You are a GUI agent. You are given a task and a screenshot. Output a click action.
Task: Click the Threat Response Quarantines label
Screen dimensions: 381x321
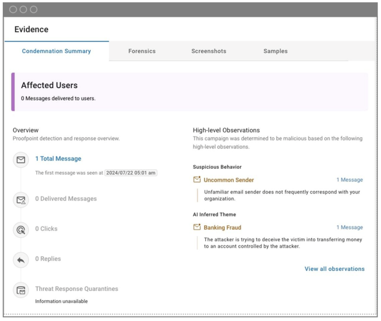(76, 289)
